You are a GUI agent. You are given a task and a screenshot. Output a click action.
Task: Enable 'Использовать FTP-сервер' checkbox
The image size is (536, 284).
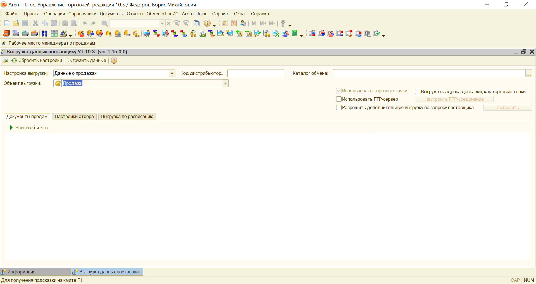(339, 99)
